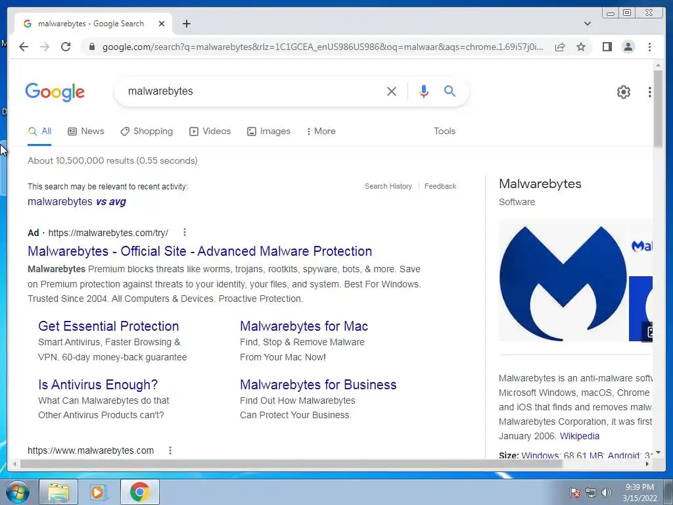Open the Chrome profile avatar
673x505 pixels.
point(628,47)
